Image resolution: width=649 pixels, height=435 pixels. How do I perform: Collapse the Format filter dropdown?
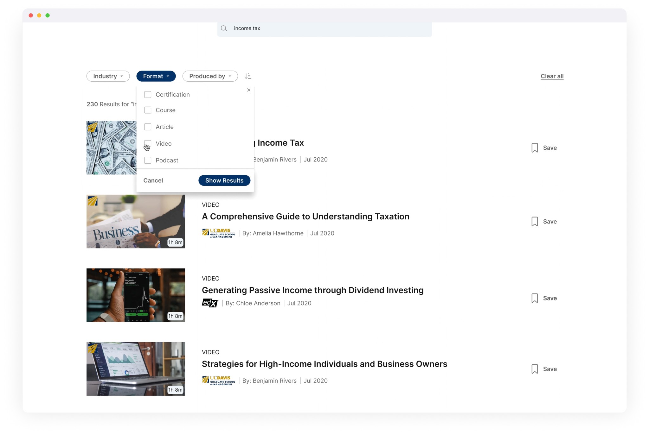(x=156, y=76)
